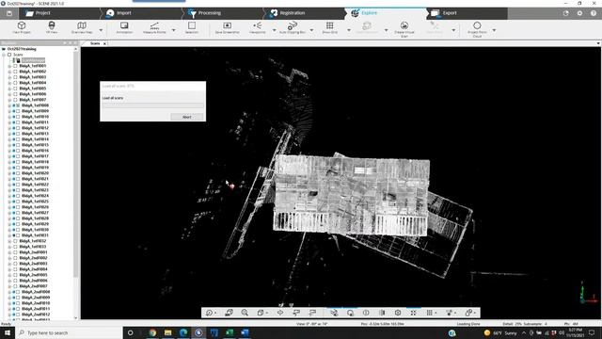Switch to the Explore workflow tab
The image size is (602, 339).
click(x=386, y=13)
